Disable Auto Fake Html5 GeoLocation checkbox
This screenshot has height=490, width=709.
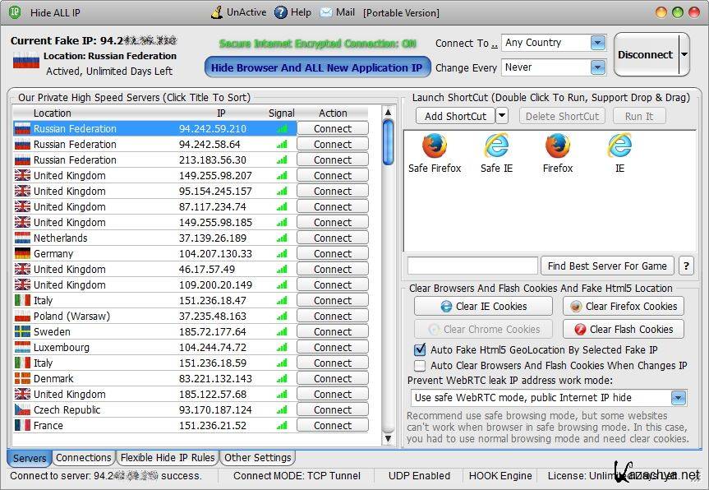421,350
